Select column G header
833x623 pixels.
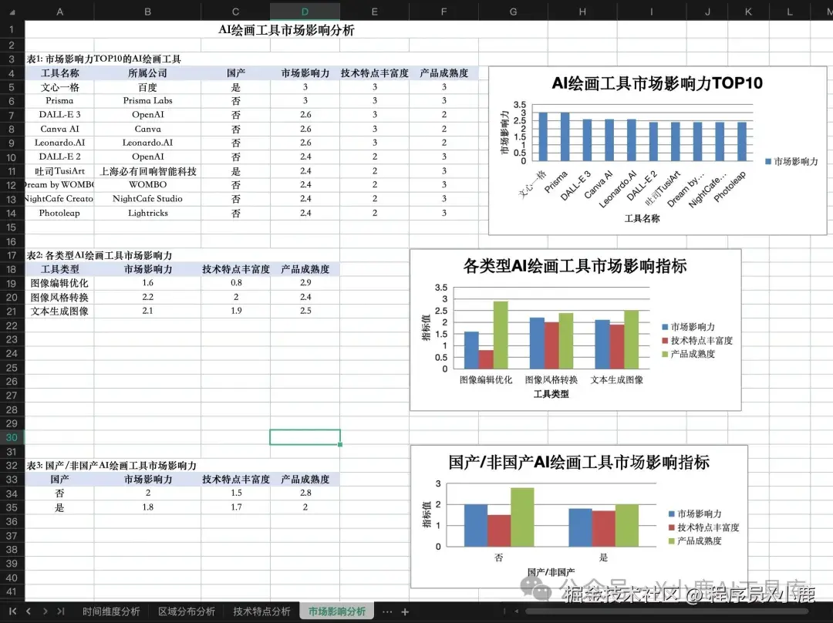click(513, 12)
